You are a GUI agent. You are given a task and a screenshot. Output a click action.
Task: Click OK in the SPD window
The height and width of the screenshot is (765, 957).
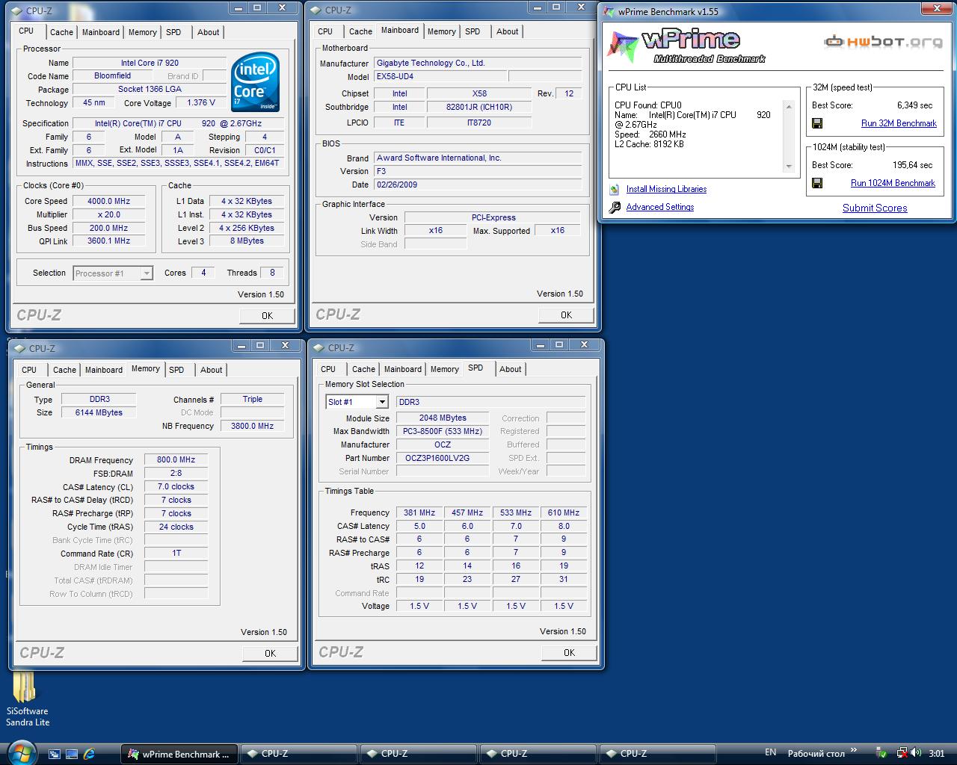[569, 652]
